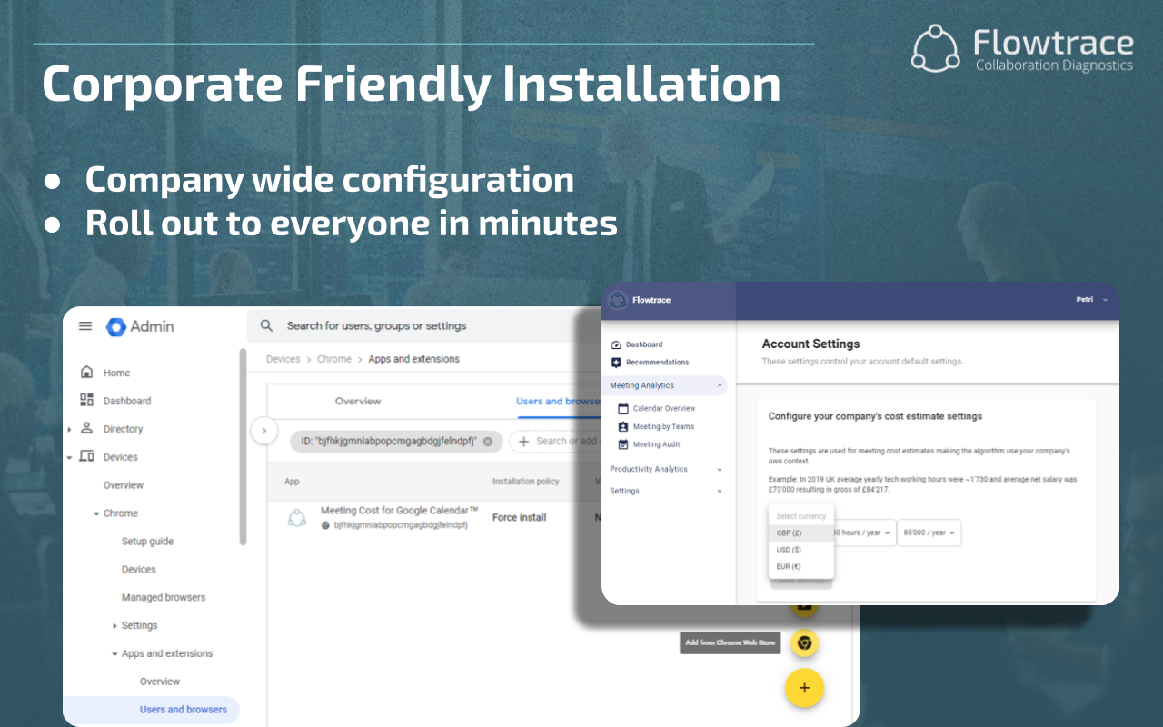Viewport: 1163px width, 727px height.
Task: Open Overview under Apps and extensions
Action: click(160, 682)
